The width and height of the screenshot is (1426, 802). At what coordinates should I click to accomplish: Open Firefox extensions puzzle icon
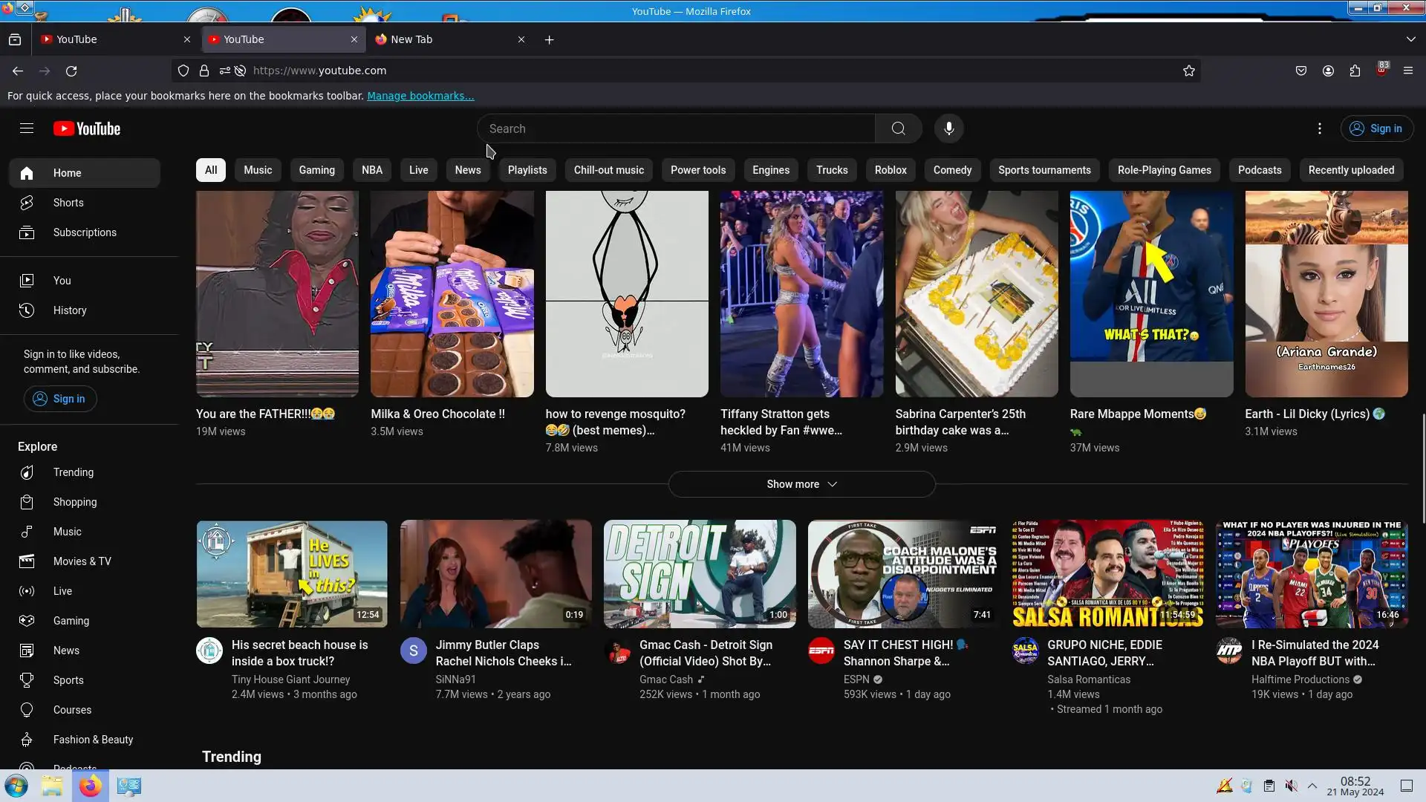pyautogui.click(x=1355, y=71)
